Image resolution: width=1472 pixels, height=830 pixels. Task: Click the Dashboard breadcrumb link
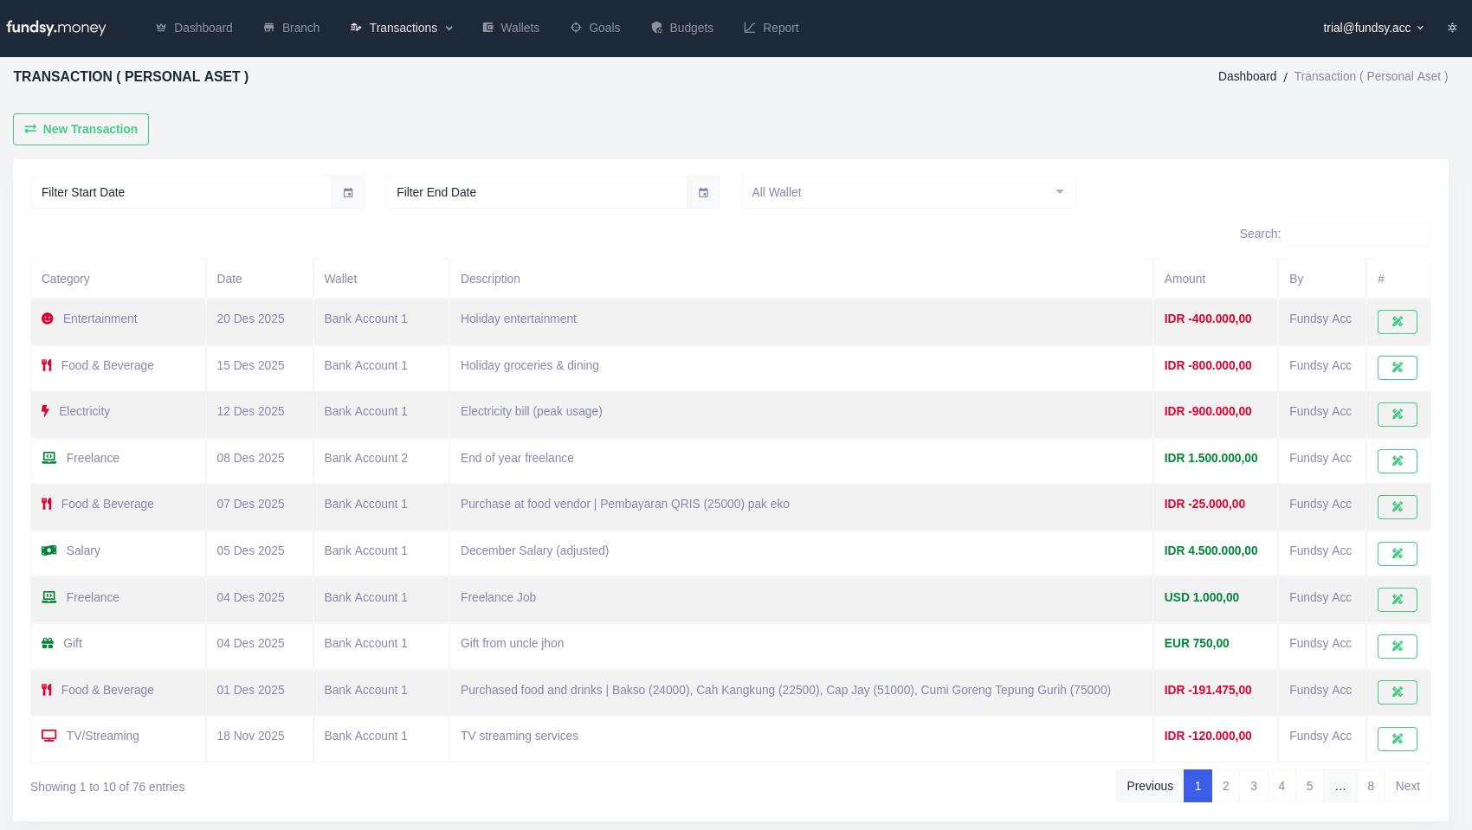(x=1247, y=76)
